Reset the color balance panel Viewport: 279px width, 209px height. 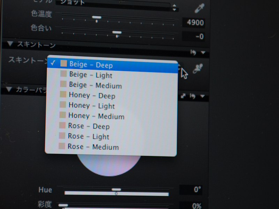(193, 96)
